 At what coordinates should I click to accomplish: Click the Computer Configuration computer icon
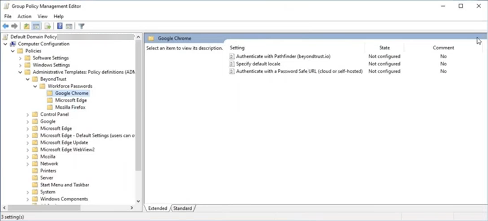[x=13, y=44]
